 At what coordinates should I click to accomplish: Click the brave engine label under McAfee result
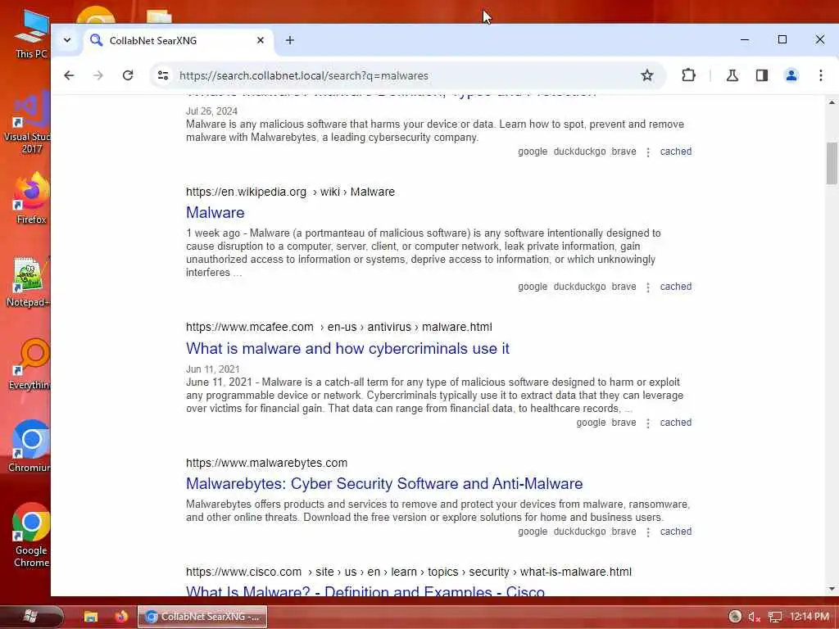(x=624, y=423)
